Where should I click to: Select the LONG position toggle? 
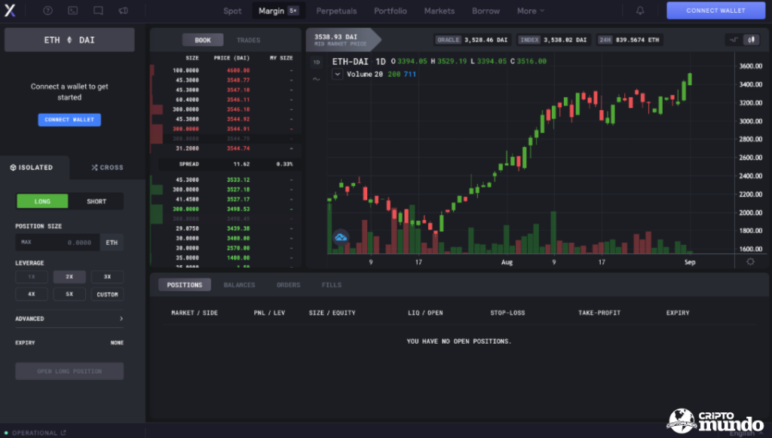coord(42,201)
